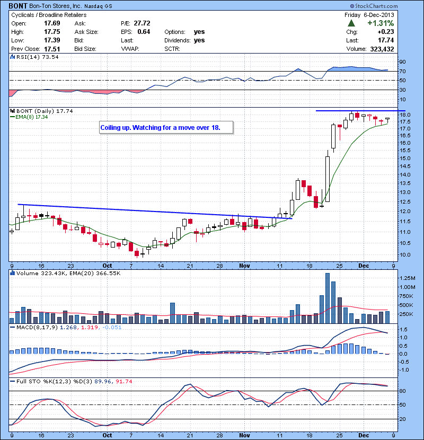
Task: Click the Prev Close value 17.51
Action: tap(52, 49)
